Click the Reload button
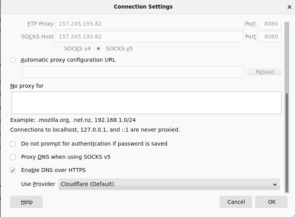Screen dimensions: 295x217 pos(264,72)
